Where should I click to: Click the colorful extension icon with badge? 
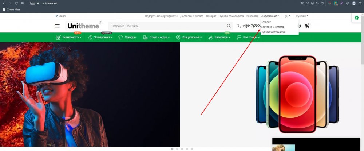click(x=336, y=4)
